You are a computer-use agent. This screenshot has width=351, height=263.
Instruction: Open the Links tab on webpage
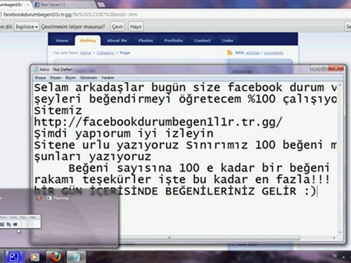[227, 41]
